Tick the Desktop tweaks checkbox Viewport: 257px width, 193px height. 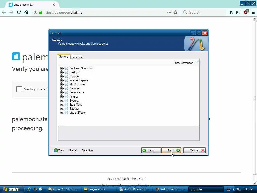[66, 72]
